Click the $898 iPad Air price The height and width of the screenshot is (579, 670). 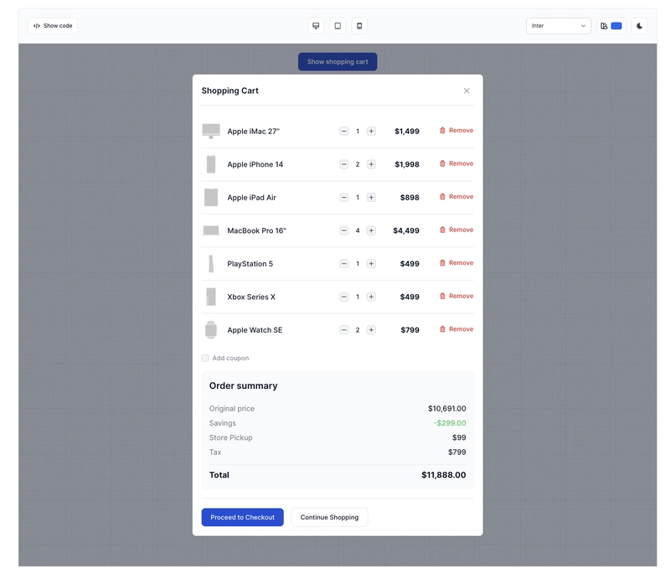pyautogui.click(x=410, y=198)
